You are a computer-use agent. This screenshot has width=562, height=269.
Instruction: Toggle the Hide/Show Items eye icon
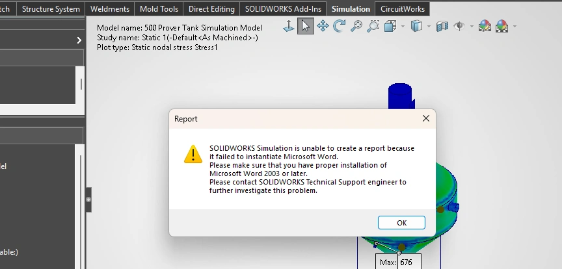point(459,26)
